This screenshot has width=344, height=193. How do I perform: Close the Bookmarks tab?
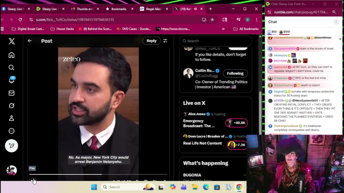point(132,9)
